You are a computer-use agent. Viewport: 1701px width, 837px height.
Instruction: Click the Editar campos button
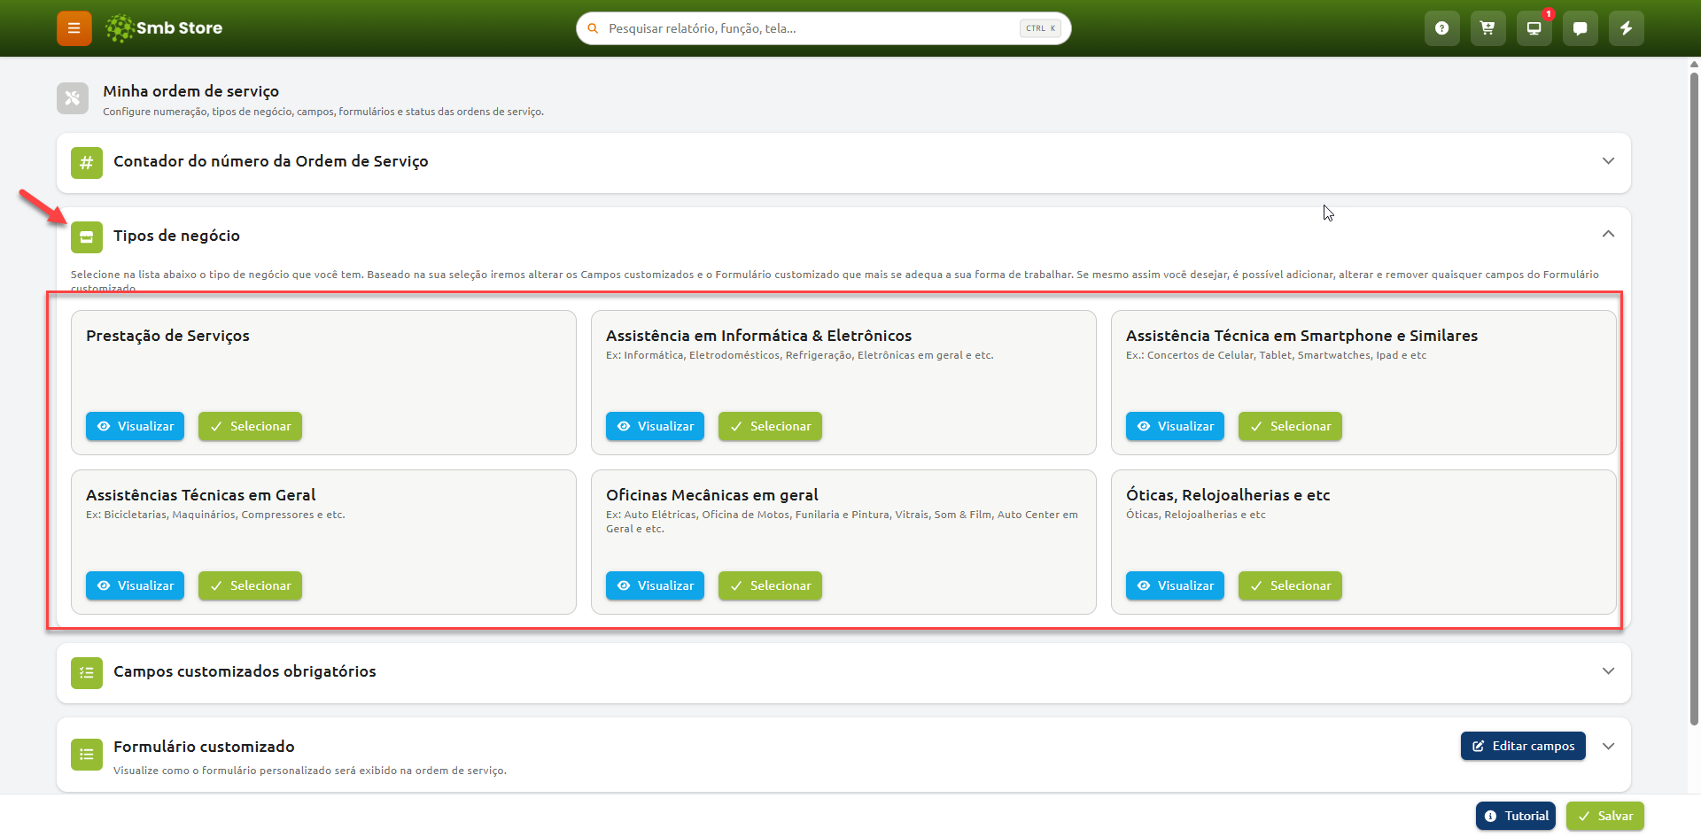point(1523,746)
